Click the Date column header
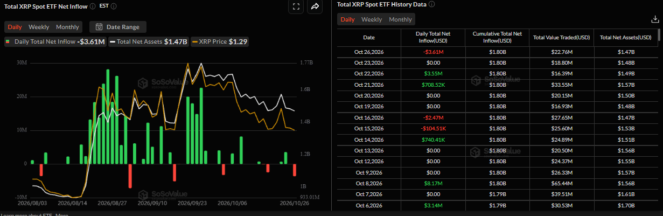The image size is (663, 216). (x=369, y=38)
